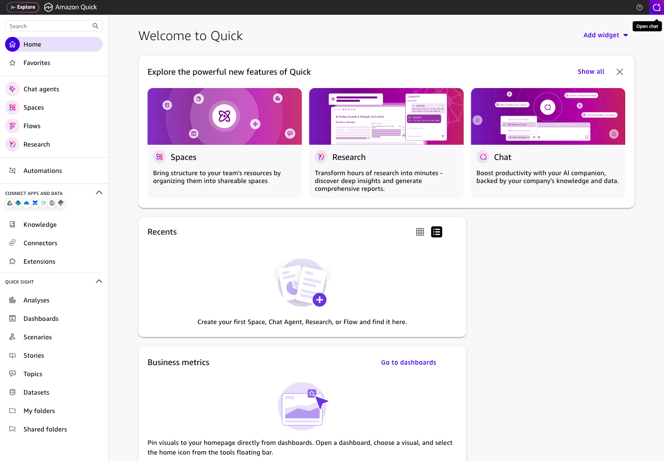Close the Explore features panel
This screenshot has height=461, width=664.
tap(620, 72)
